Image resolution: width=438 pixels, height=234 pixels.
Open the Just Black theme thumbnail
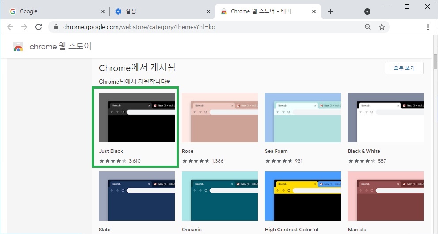coord(137,118)
